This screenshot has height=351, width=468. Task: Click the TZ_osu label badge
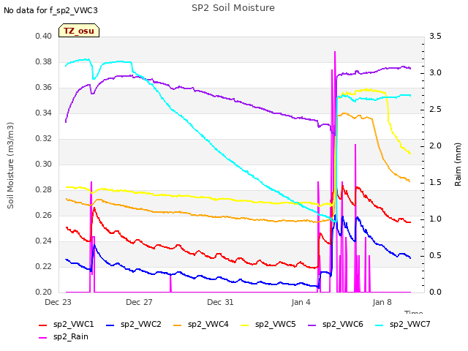(79, 31)
